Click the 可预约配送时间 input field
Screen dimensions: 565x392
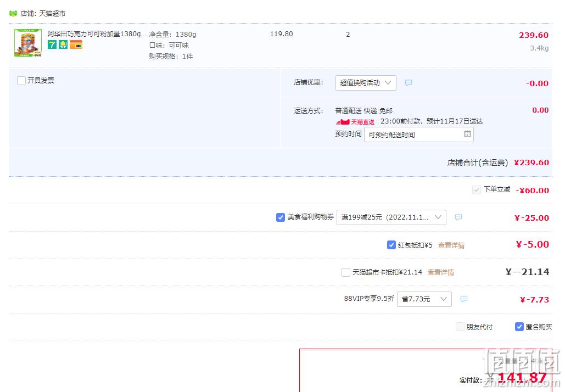[x=419, y=135]
